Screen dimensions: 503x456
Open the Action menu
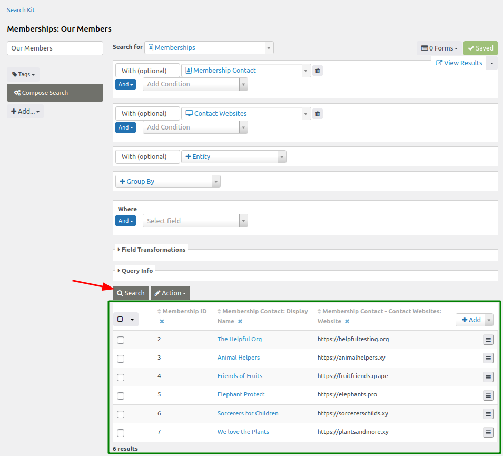pyautogui.click(x=170, y=293)
